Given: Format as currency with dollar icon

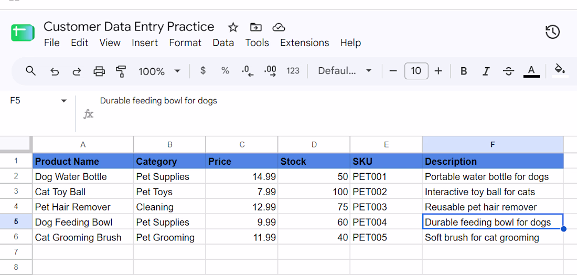Looking at the screenshot, I should point(203,71).
